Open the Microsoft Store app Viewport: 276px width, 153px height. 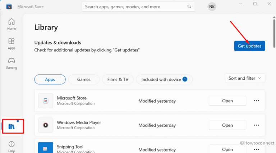[227, 101]
